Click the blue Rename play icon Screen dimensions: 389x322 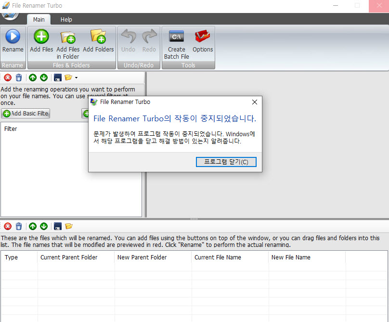click(13, 37)
